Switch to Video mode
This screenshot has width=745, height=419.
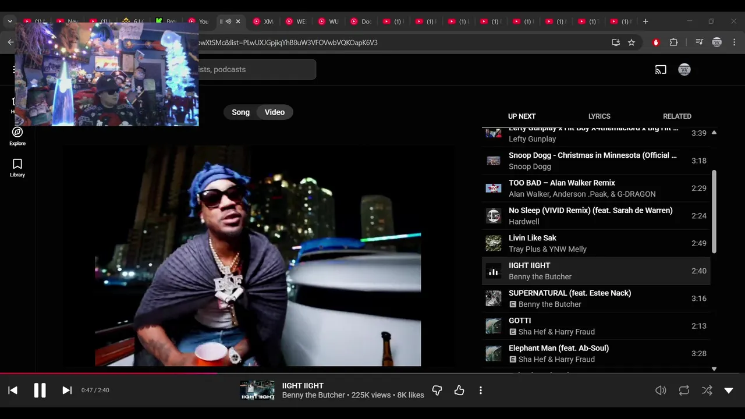tap(275, 112)
